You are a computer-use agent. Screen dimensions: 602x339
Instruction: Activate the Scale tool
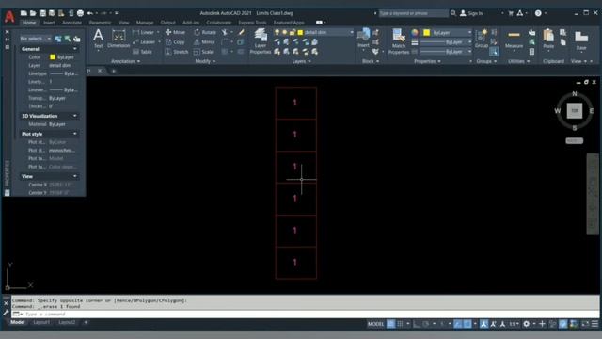pyautogui.click(x=203, y=52)
